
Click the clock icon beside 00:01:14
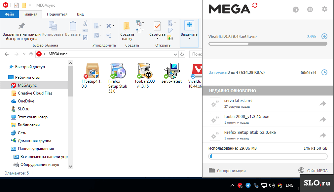tap(324, 72)
